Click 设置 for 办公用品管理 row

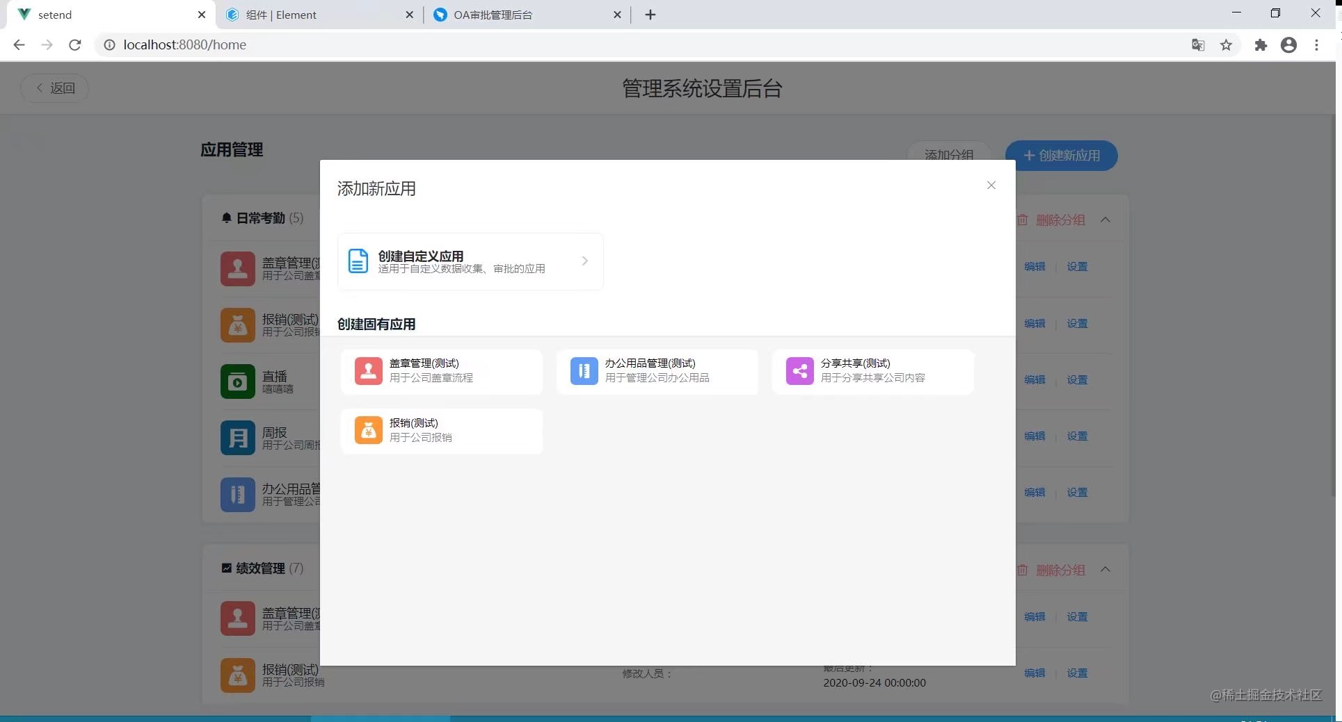(x=1077, y=493)
